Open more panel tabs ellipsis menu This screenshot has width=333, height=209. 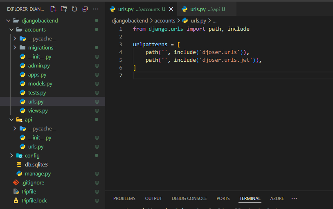pos(294,198)
